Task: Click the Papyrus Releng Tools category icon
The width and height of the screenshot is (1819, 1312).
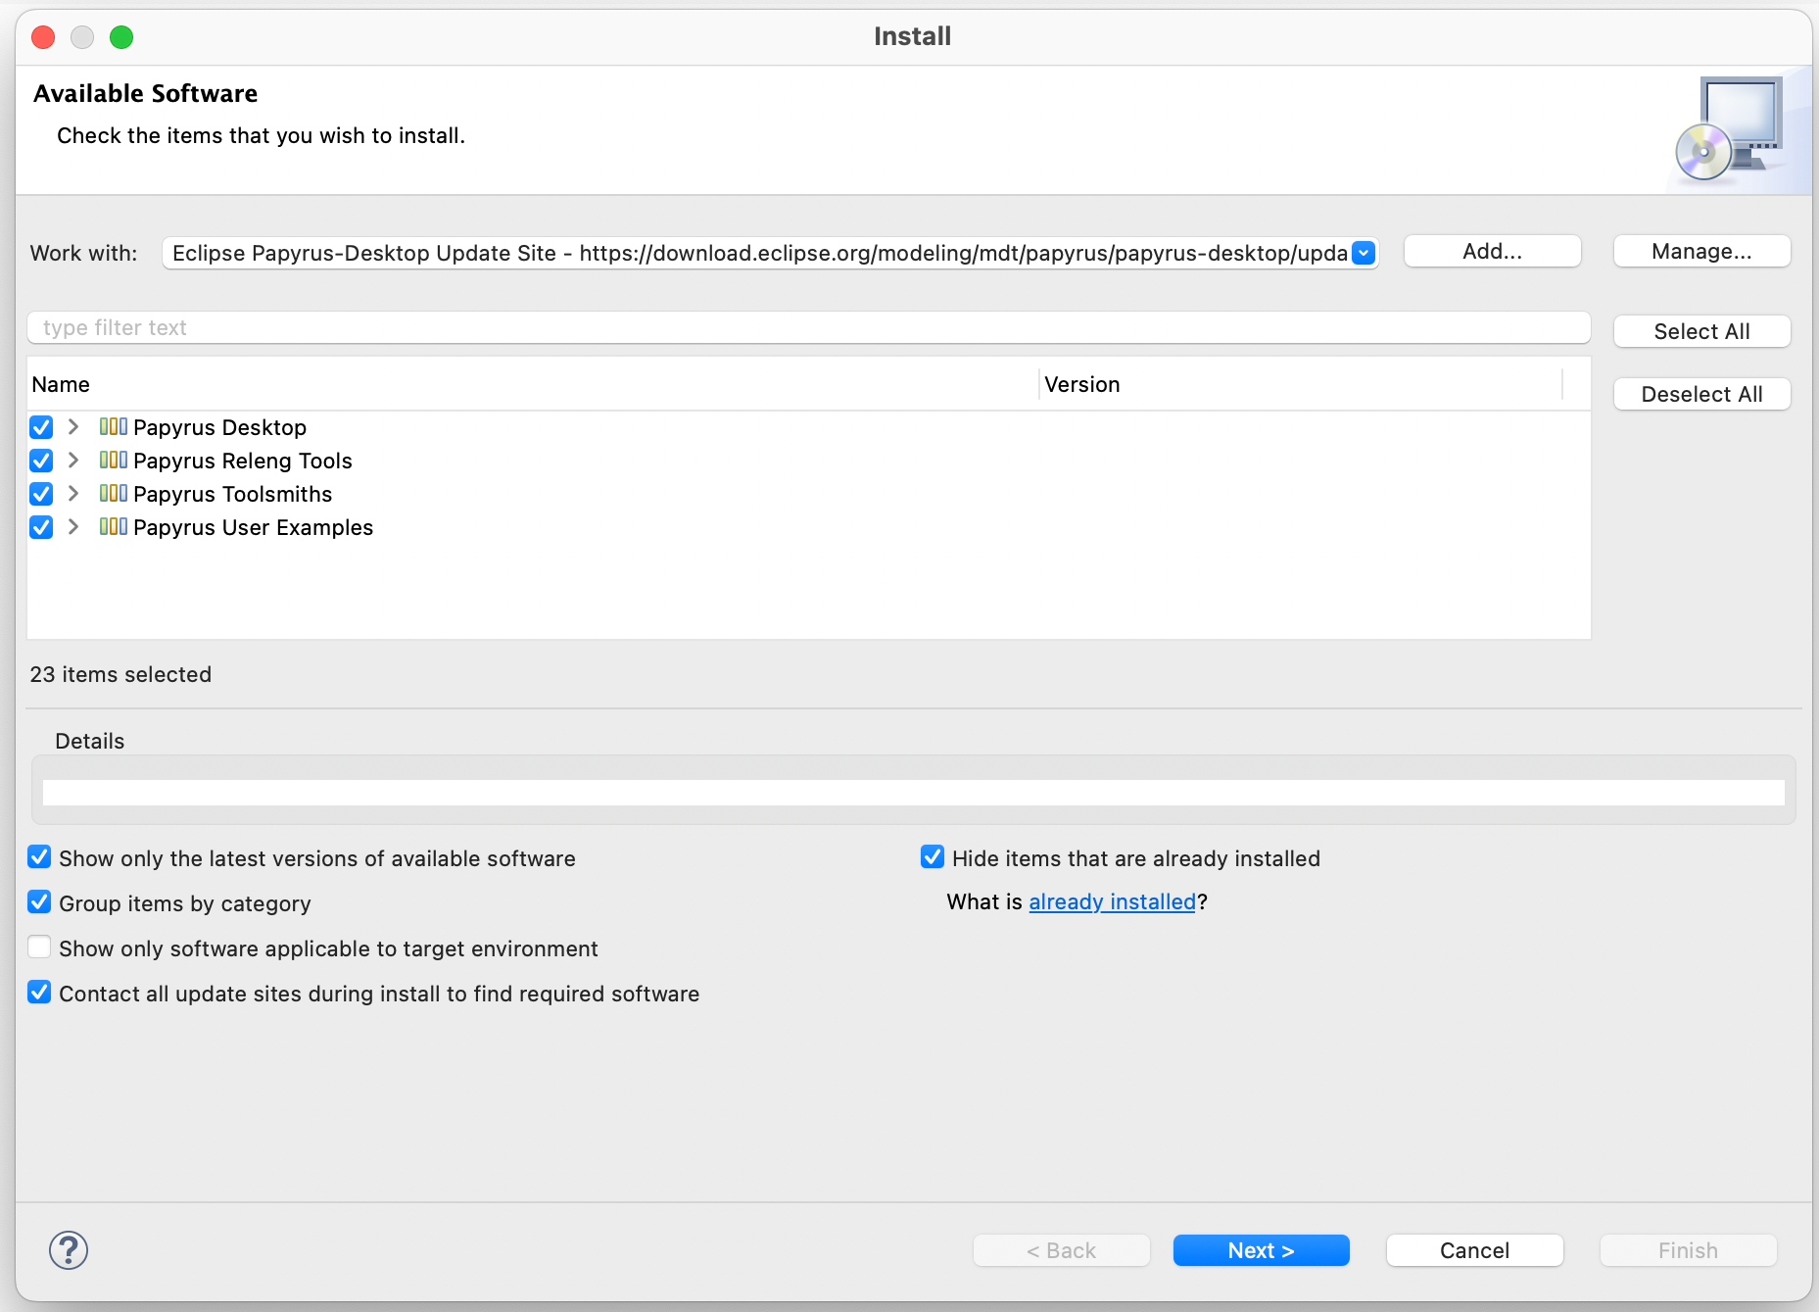Action: pyautogui.click(x=114, y=461)
